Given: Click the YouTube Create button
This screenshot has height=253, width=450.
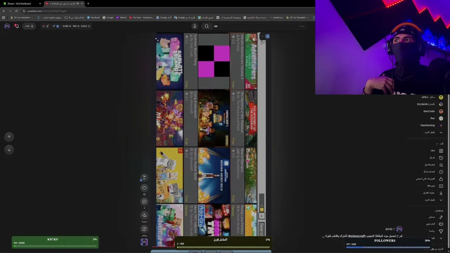Looking at the screenshot, I should pyautogui.click(x=30, y=26).
